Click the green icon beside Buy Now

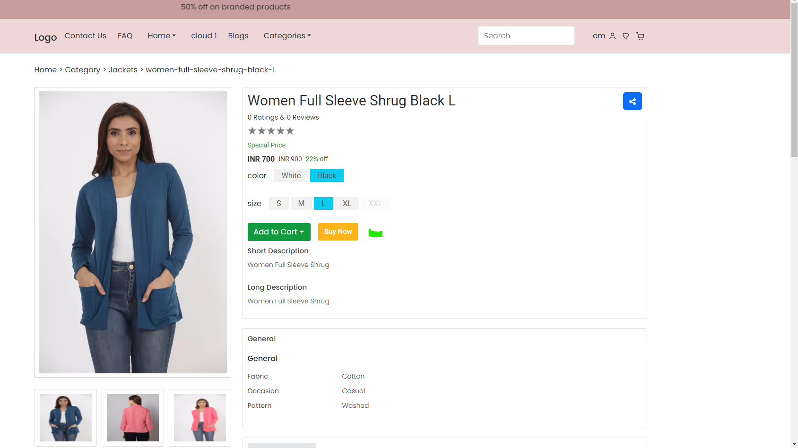tap(375, 233)
